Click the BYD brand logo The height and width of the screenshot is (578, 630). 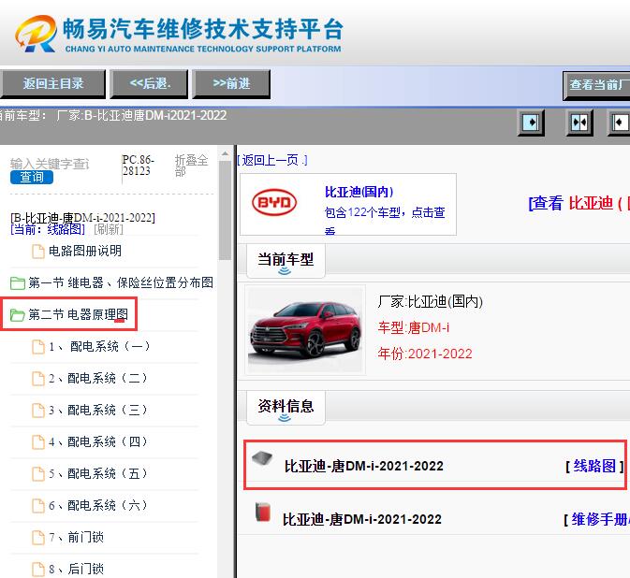point(274,202)
